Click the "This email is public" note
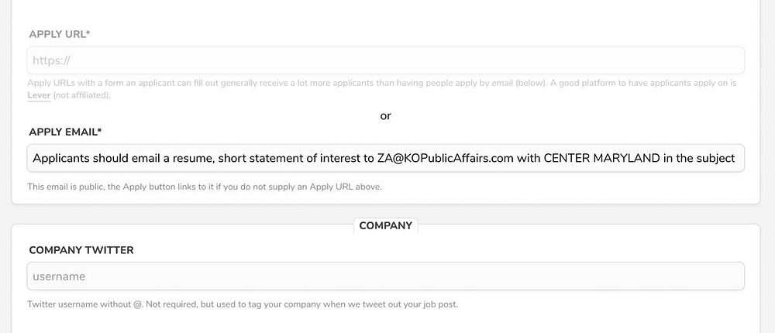Screen dimensions: 775x333 click(x=205, y=187)
